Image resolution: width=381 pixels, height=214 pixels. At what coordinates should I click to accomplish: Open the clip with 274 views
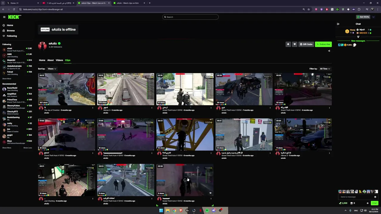point(126,89)
